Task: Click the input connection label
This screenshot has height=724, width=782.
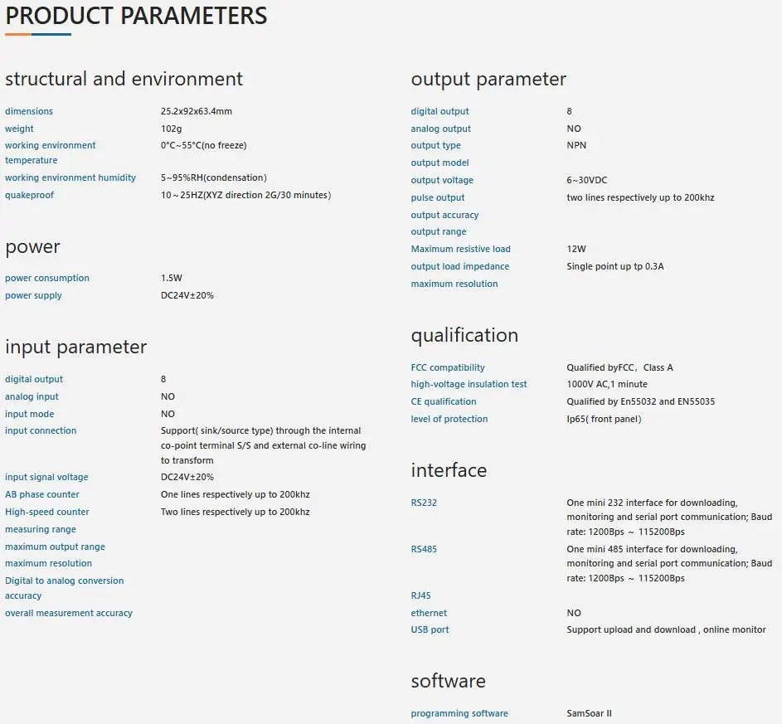Action: click(41, 430)
